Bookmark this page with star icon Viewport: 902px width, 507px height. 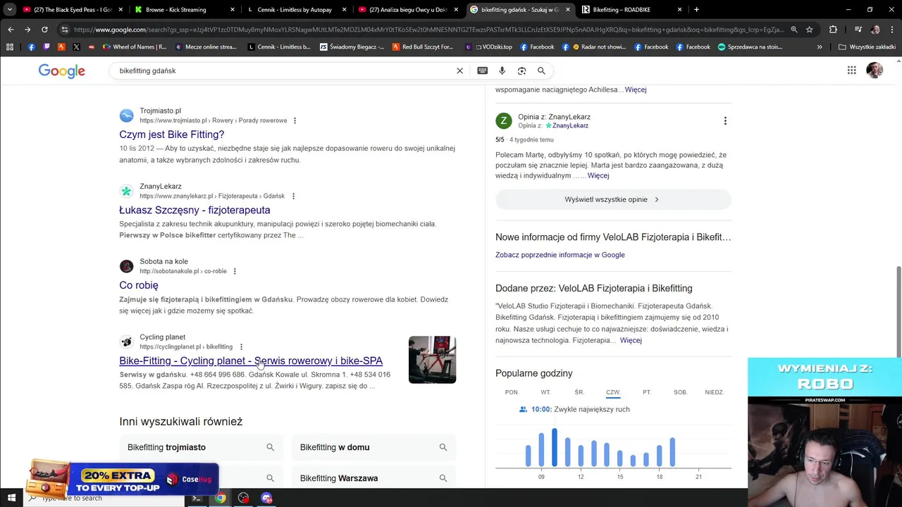click(810, 30)
